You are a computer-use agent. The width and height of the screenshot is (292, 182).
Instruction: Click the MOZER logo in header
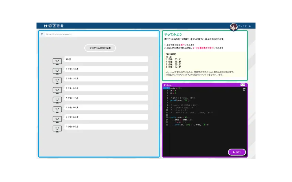(54, 26)
